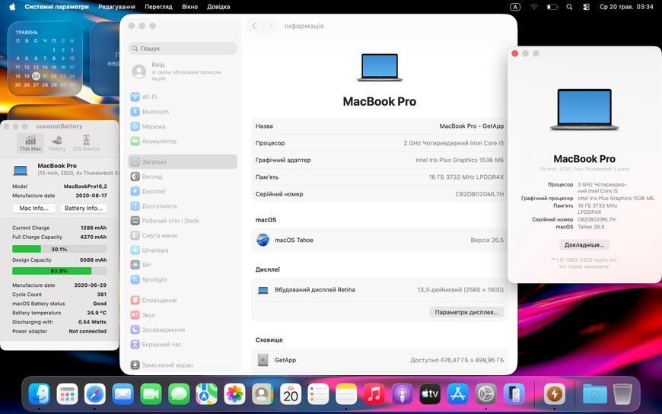Open Вікно menu
The height and width of the screenshot is (414, 662).
pos(190,7)
